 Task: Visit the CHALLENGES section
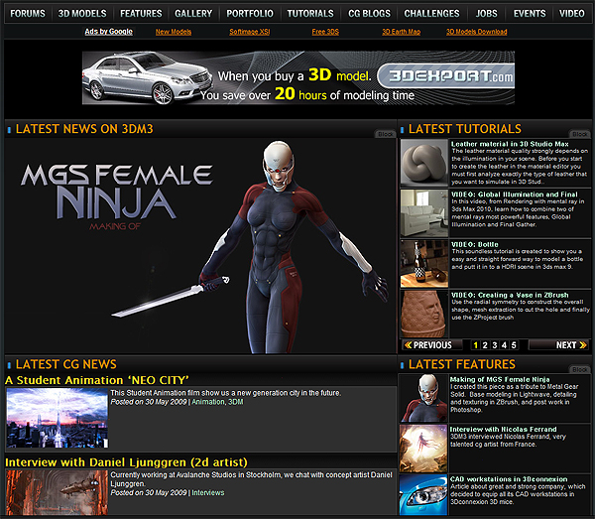pyautogui.click(x=431, y=14)
